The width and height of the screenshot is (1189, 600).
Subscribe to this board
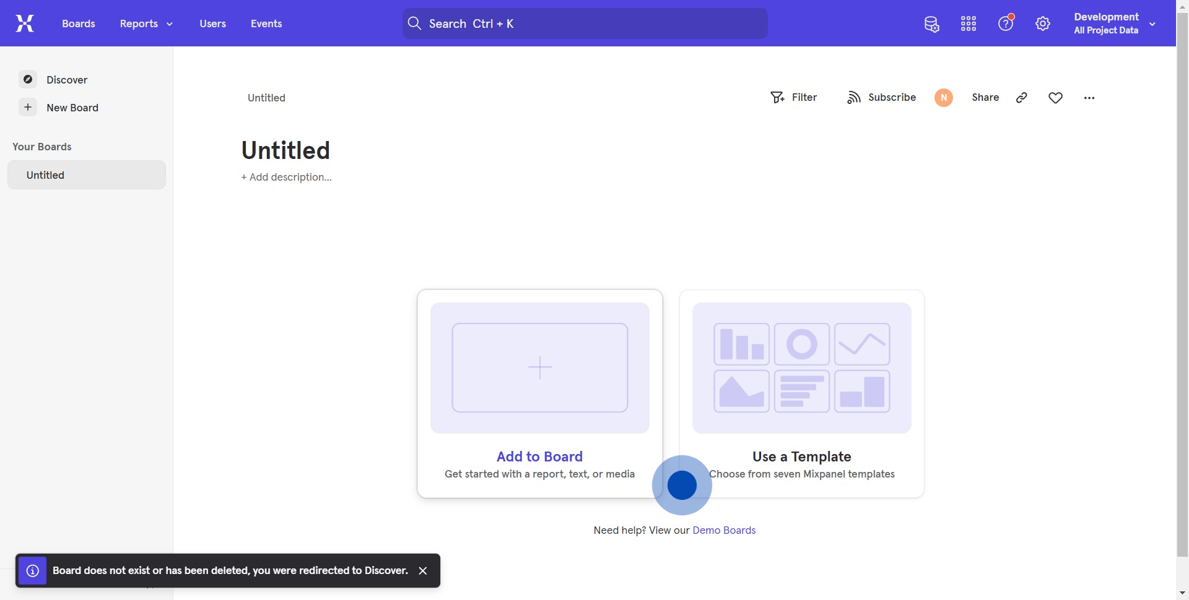coord(881,98)
